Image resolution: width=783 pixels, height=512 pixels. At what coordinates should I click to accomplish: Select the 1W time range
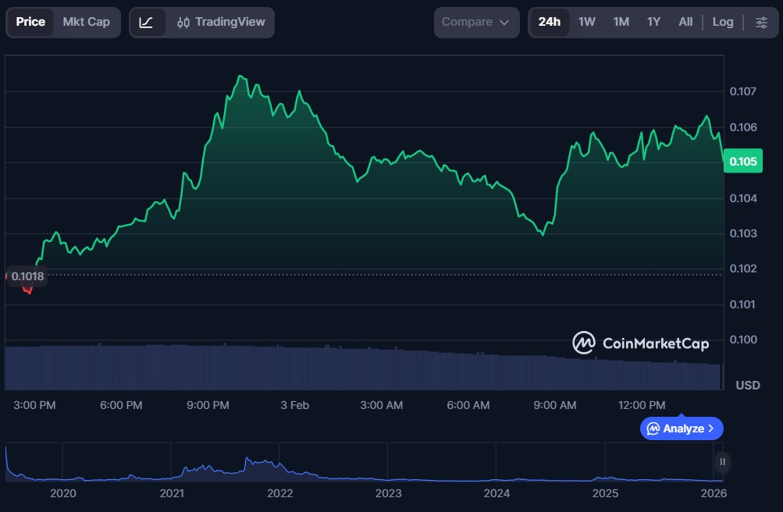pos(587,22)
